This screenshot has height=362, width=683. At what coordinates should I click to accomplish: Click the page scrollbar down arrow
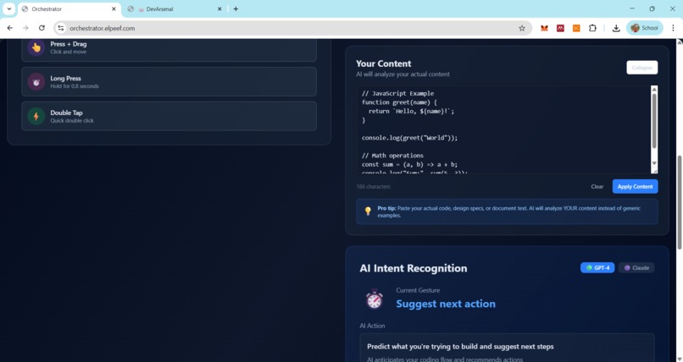click(x=679, y=359)
